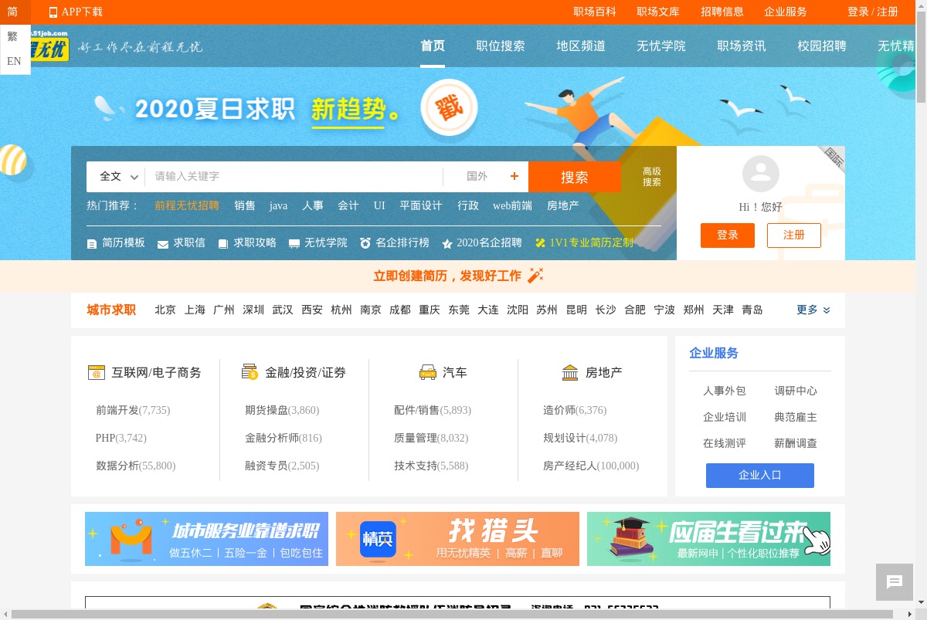Click the book icon next to 求职攻略

[223, 243]
